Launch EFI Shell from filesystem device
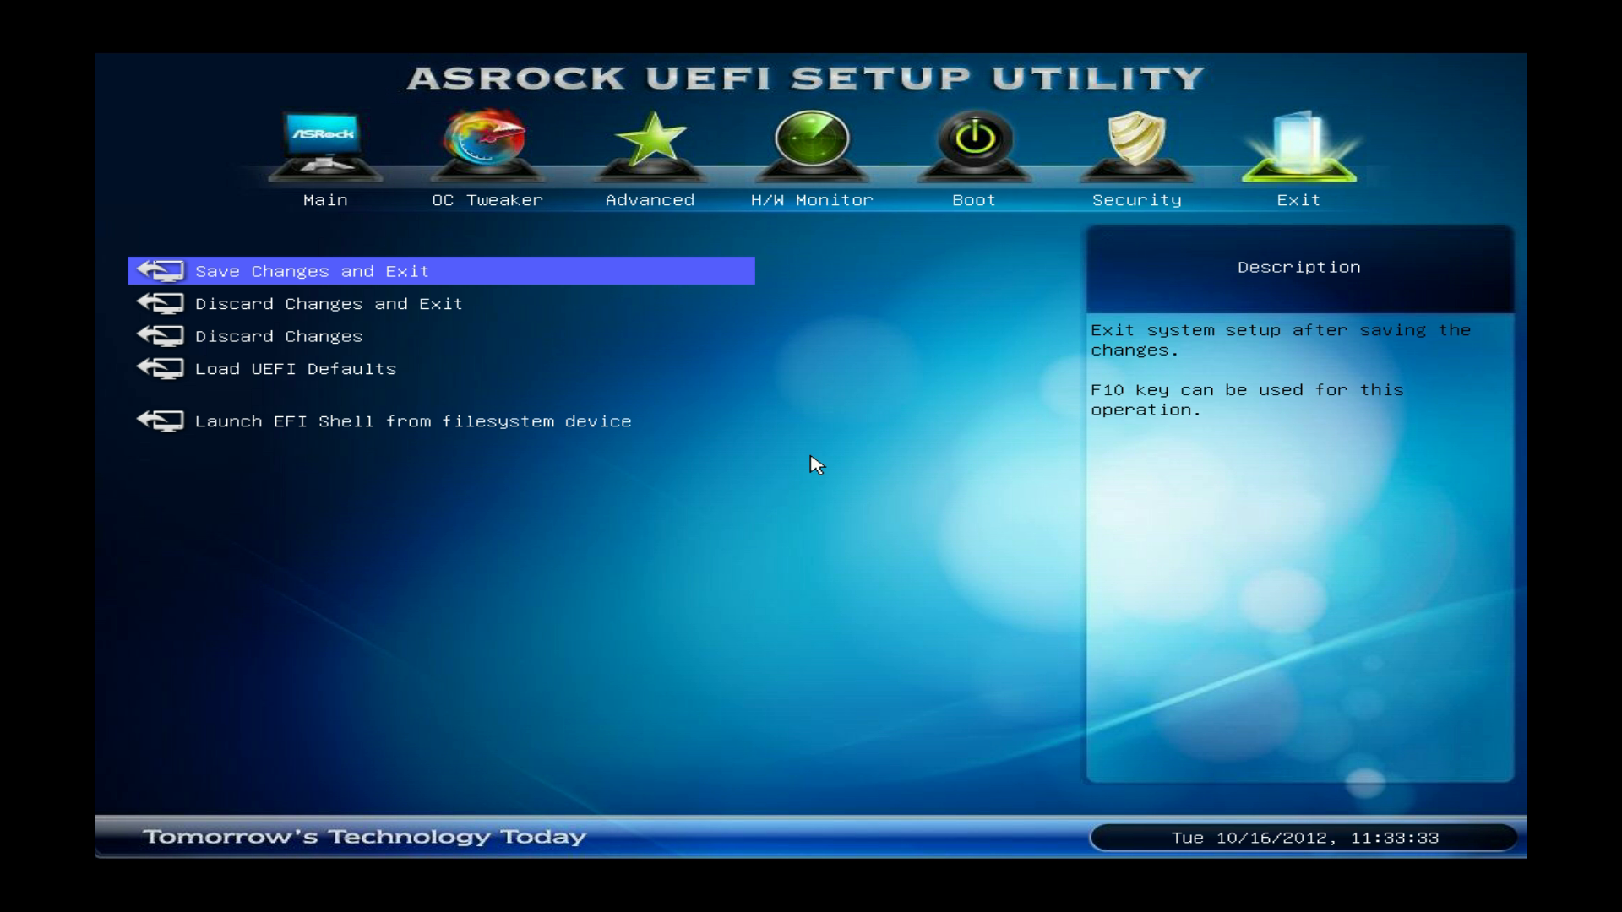Viewport: 1622px width, 912px height. click(x=413, y=421)
